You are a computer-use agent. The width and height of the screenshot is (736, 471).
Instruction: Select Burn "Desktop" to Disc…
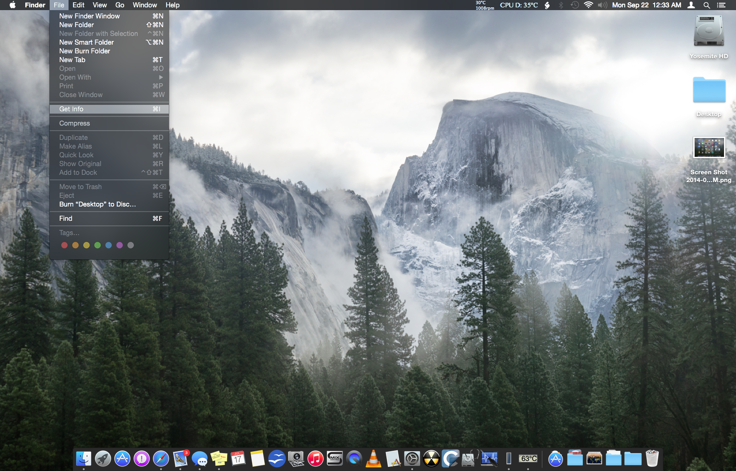click(x=109, y=204)
